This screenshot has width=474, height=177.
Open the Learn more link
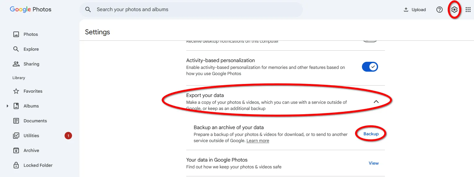258,141
